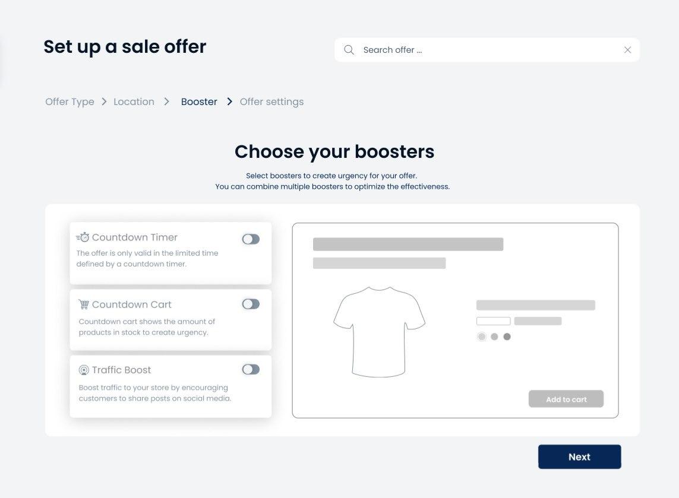Click the search magnifier icon
The width and height of the screenshot is (679, 498).
[x=349, y=50]
